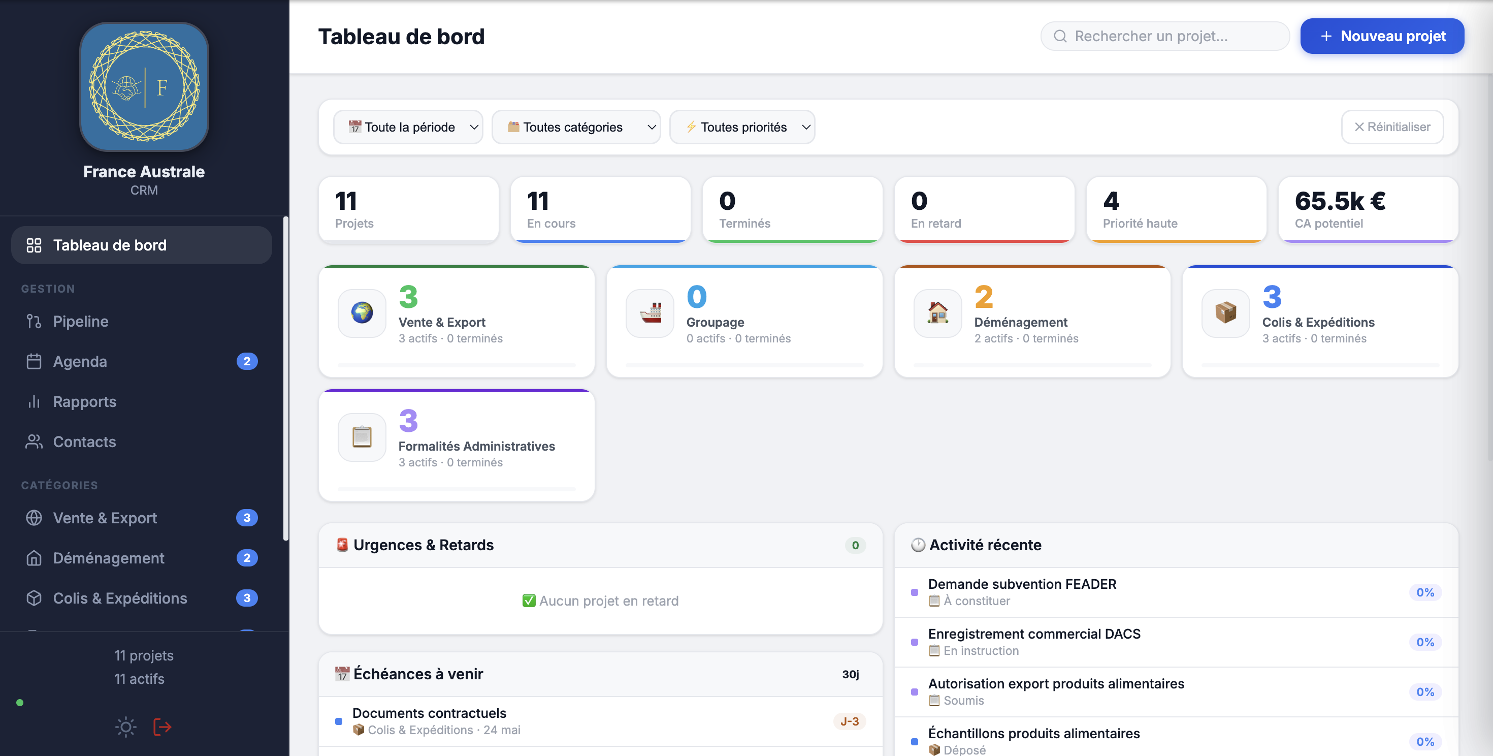1493x756 pixels.
Task: Click the ship icon on Groupage card
Action: tap(651, 313)
